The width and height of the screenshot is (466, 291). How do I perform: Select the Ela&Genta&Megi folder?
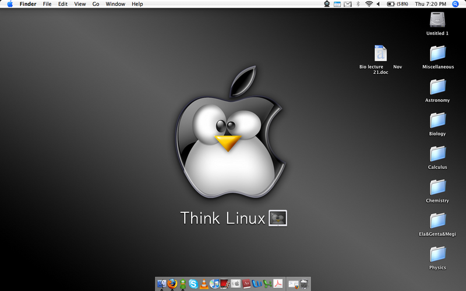pos(437,225)
